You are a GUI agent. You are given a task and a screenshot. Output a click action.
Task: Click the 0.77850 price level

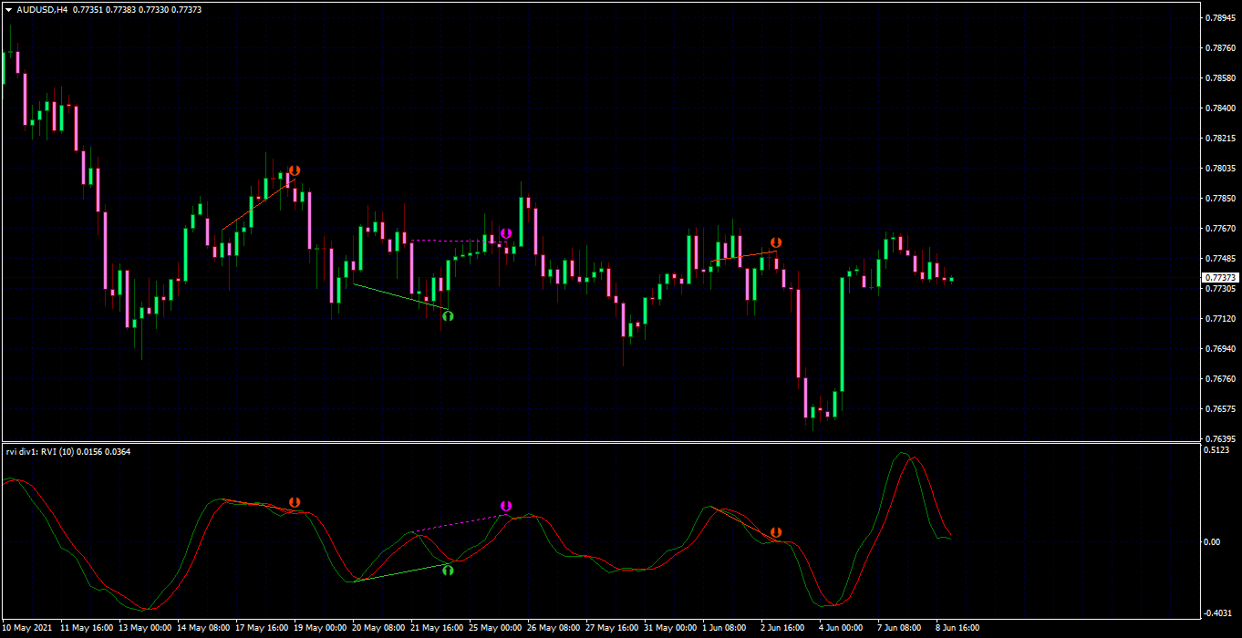1220,199
